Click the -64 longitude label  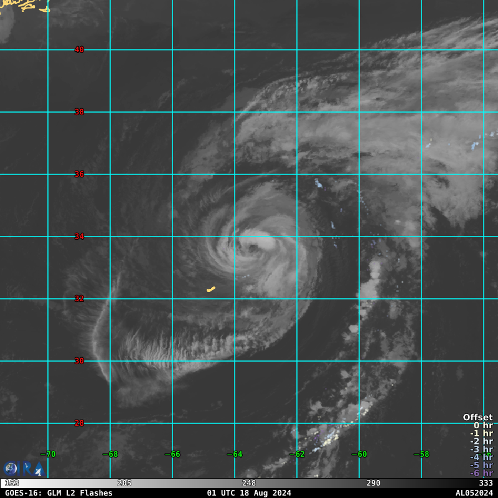(x=235, y=454)
